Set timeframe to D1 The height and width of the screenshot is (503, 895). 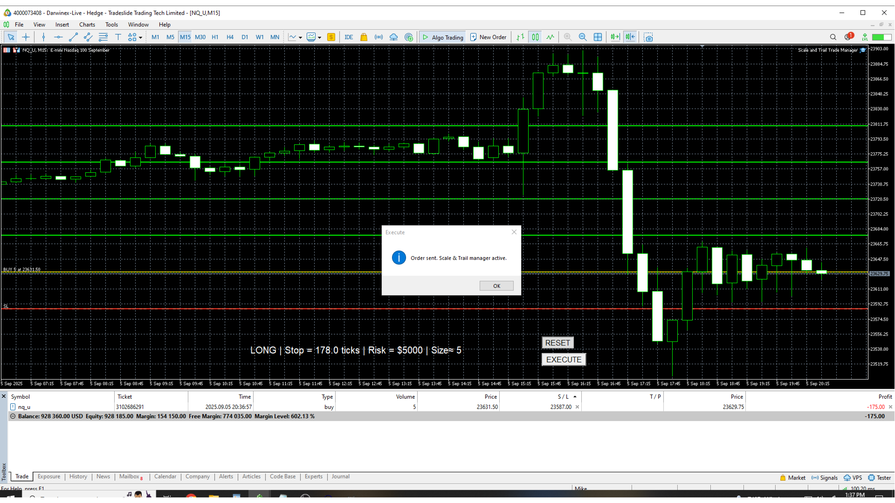tap(245, 37)
